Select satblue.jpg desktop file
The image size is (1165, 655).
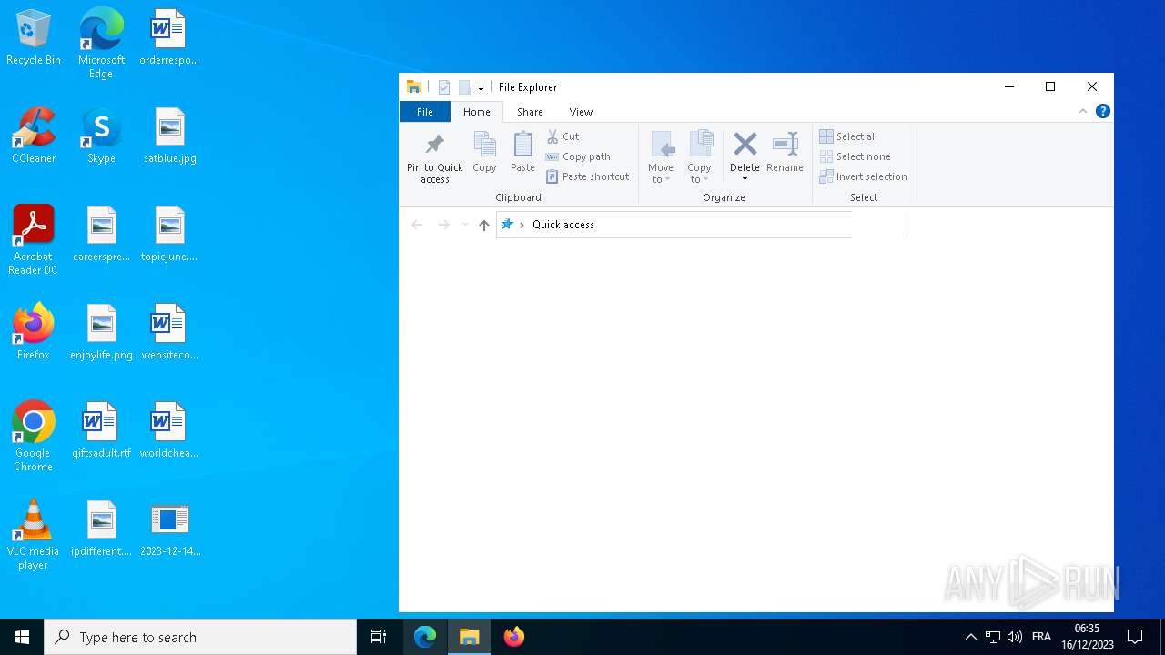point(169,136)
